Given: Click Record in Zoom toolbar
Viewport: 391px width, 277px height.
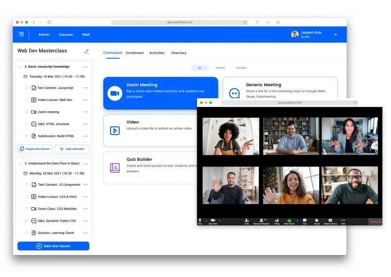Looking at the screenshot, I should pyautogui.click(x=317, y=221).
